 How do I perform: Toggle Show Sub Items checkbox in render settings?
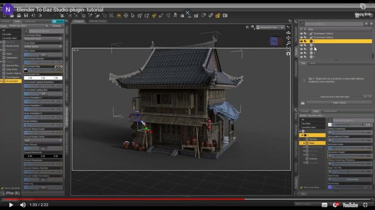2,188
